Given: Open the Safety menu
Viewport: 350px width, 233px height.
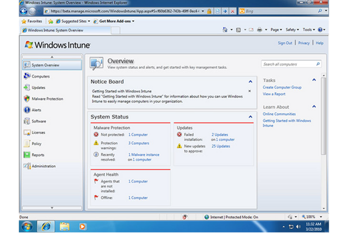Looking at the screenshot, I should tap(292, 30).
